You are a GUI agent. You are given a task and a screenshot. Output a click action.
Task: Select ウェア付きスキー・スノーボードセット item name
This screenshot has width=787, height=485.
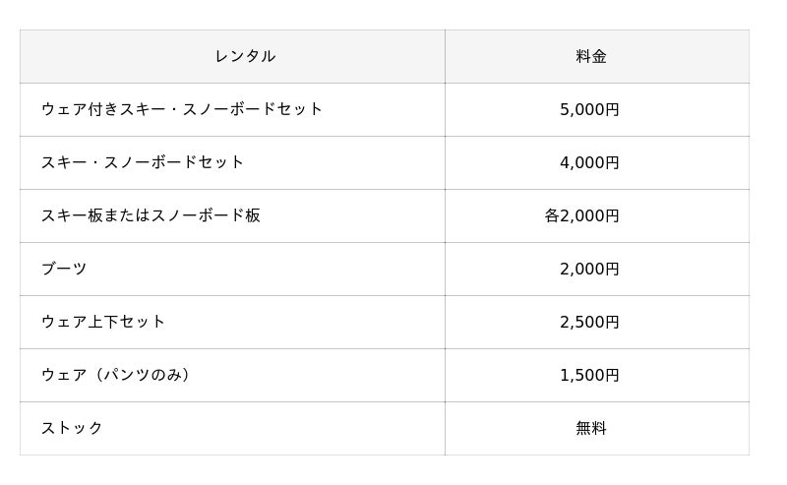(182, 109)
